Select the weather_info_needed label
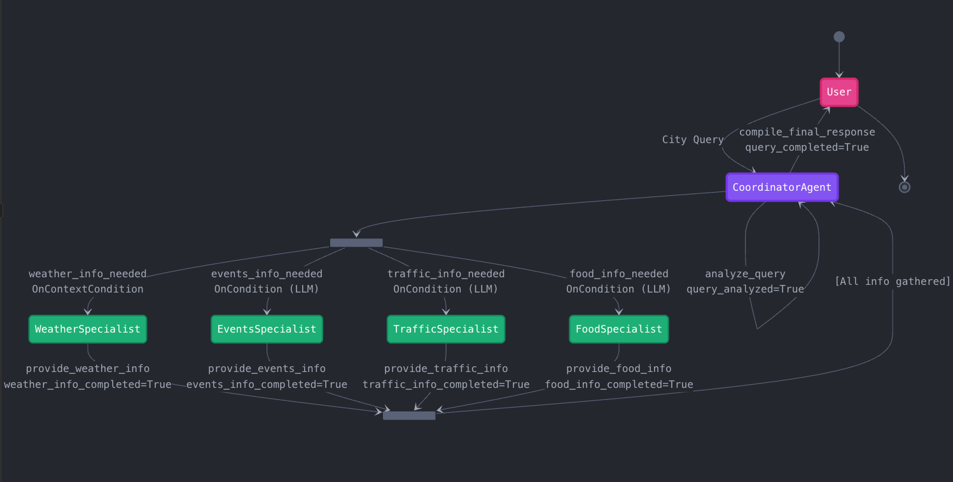This screenshot has width=953, height=482. (x=88, y=274)
